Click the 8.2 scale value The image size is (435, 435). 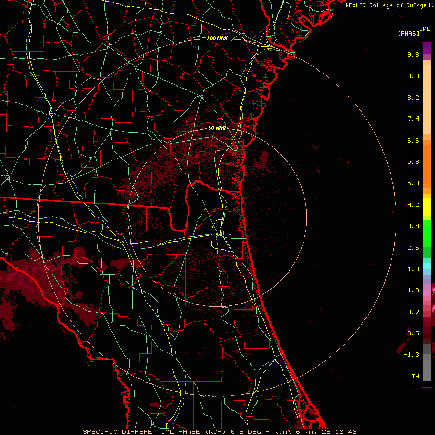[x=413, y=97]
